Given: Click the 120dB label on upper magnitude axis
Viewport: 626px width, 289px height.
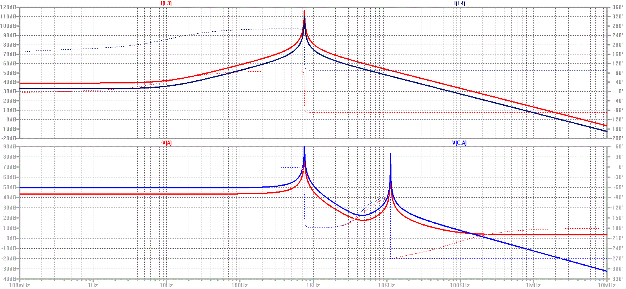Looking at the screenshot, I should (x=9, y=7).
